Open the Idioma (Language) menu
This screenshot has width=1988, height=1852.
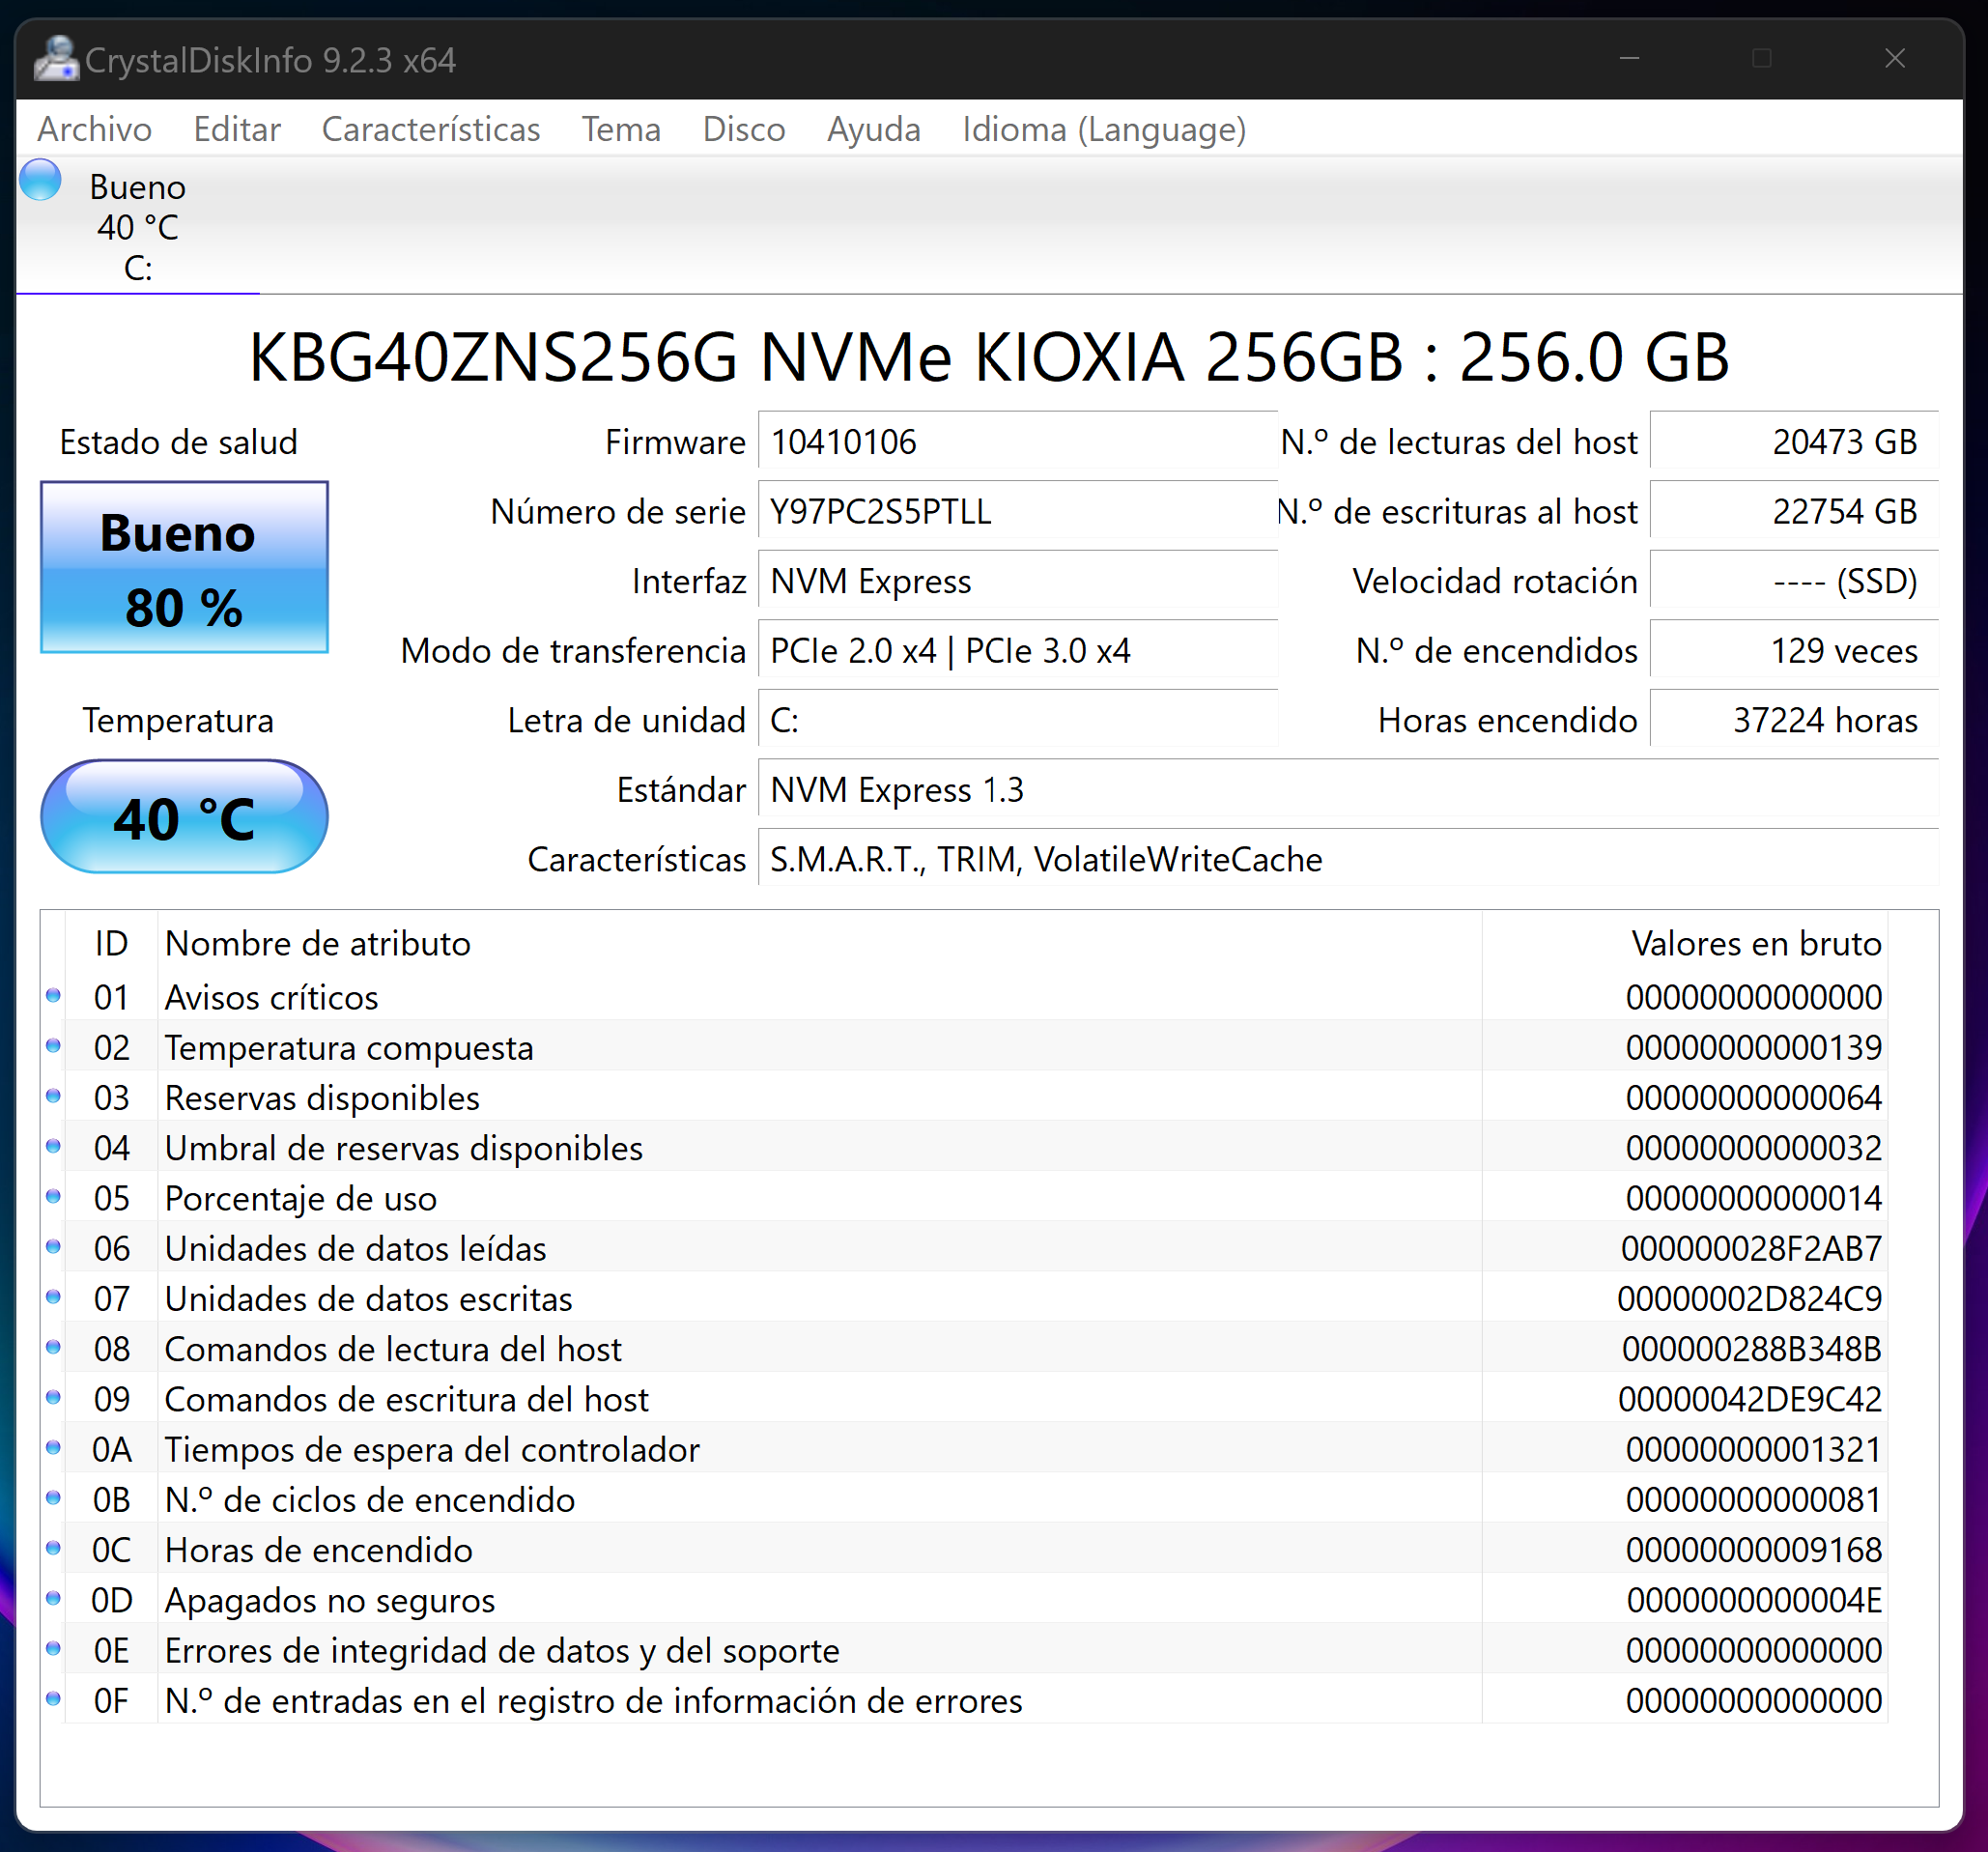pos(1104,129)
